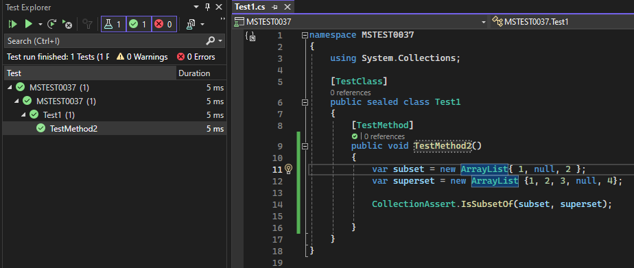Cancel the running tests
Viewport: 634px width, 268px height.
pyautogui.click(x=67, y=24)
